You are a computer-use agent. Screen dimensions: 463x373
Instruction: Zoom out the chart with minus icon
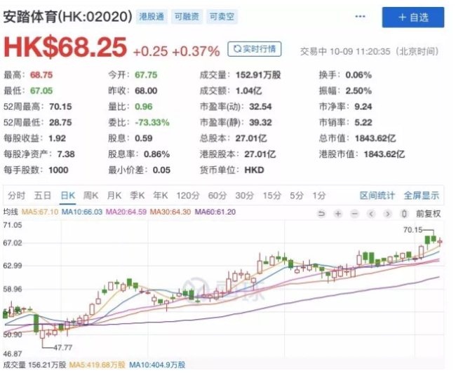355,213
